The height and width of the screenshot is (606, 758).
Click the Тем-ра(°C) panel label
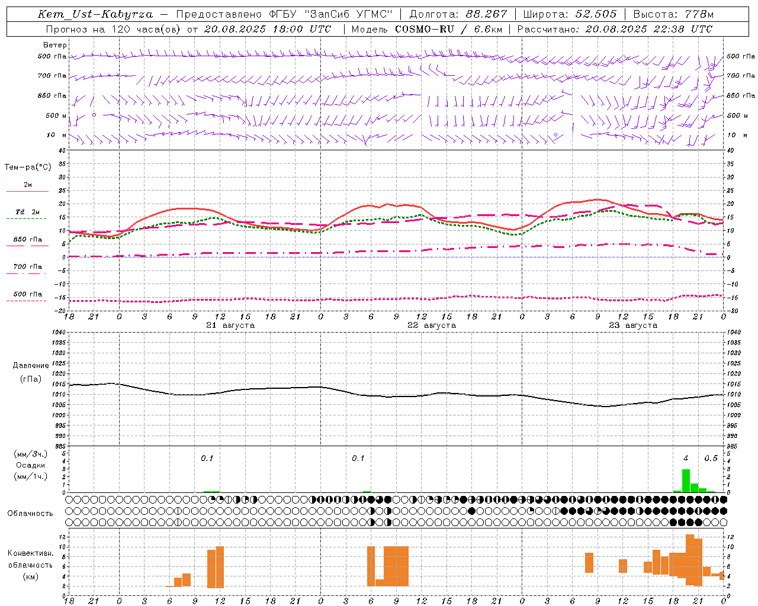click(x=28, y=167)
